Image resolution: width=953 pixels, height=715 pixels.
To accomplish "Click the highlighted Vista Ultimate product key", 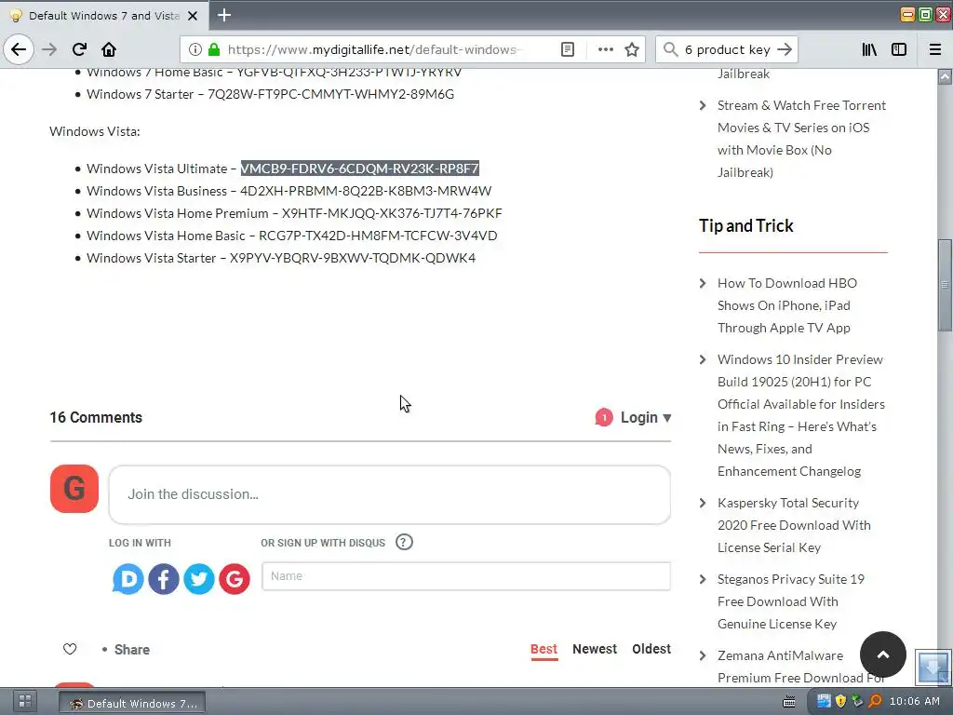I will tap(360, 169).
